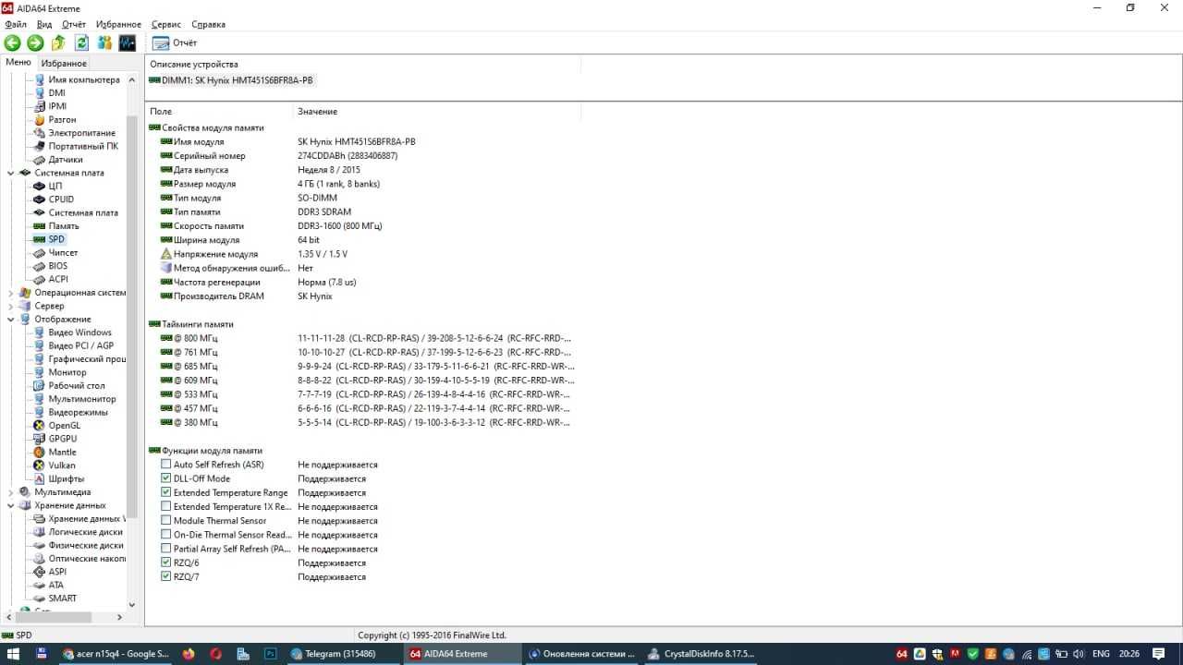Toggle the Module Thermal Sensor checkbox

click(166, 521)
